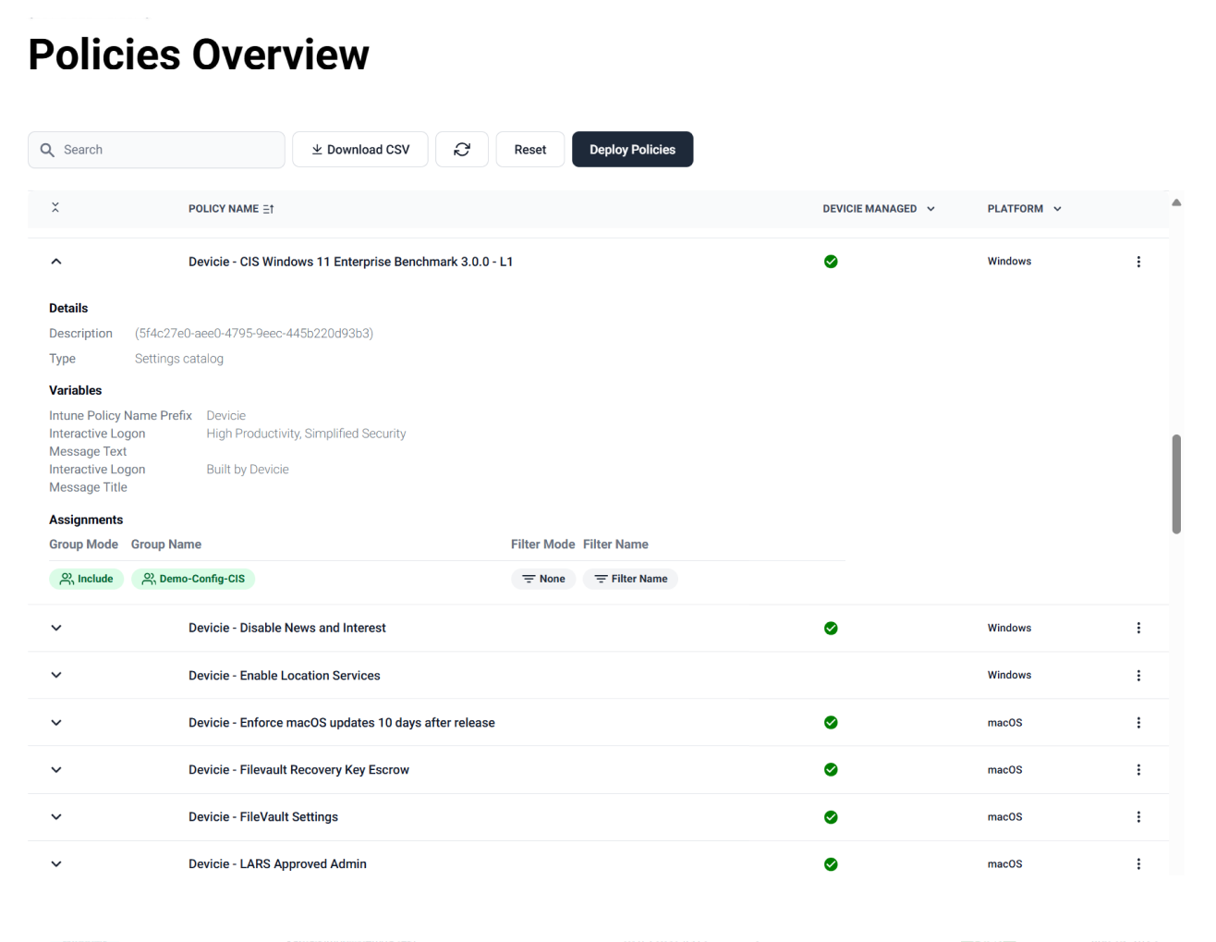This screenshot has height=942, width=1216.
Task: Expand the Disable News and Interest row
Action: (x=56, y=628)
